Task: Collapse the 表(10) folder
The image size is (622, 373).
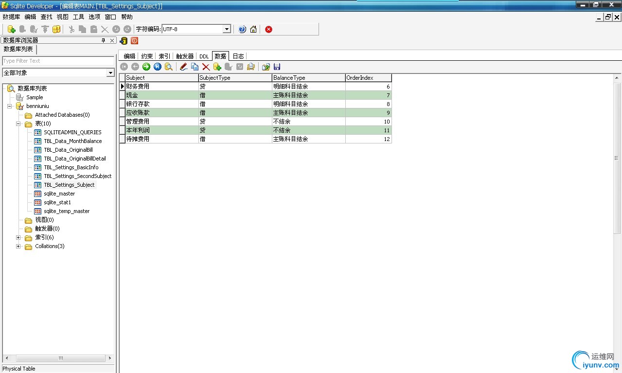Action: [x=18, y=124]
